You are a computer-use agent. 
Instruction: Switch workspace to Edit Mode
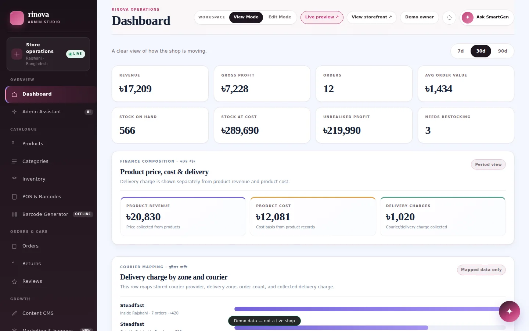[280, 17]
